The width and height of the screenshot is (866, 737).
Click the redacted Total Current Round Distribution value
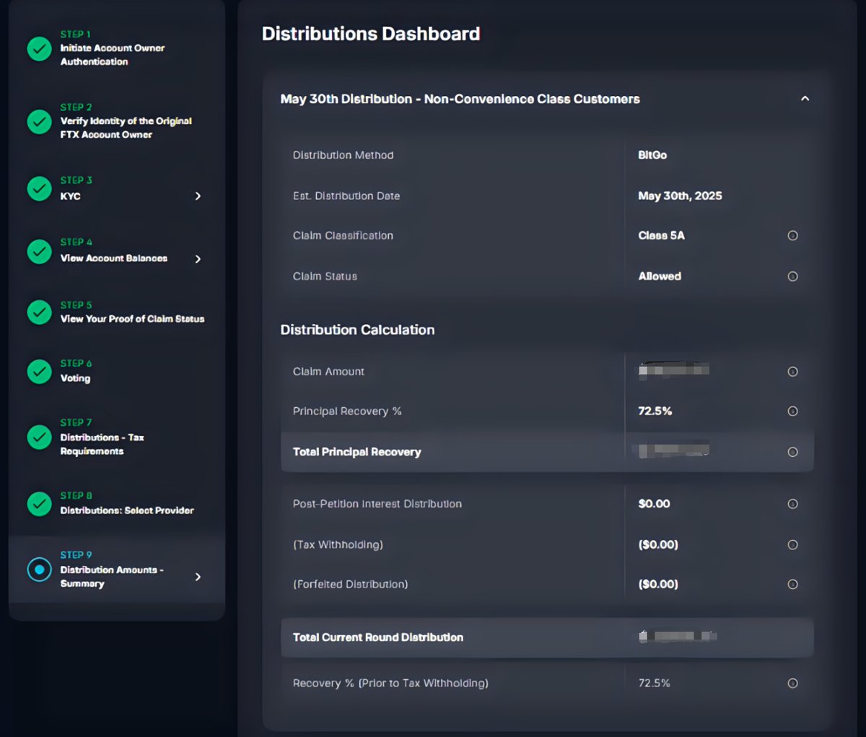[678, 636]
